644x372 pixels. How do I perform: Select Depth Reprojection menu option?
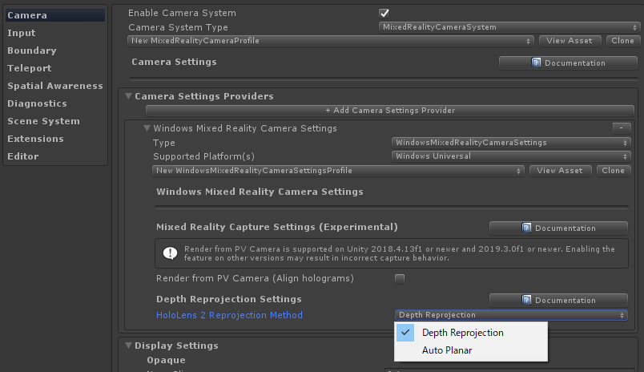point(471,333)
